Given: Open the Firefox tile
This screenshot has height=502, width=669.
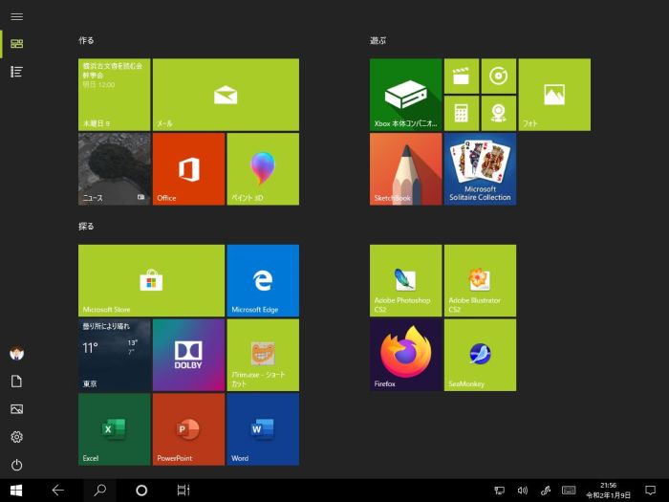Looking at the screenshot, I should tap(406, 355).
